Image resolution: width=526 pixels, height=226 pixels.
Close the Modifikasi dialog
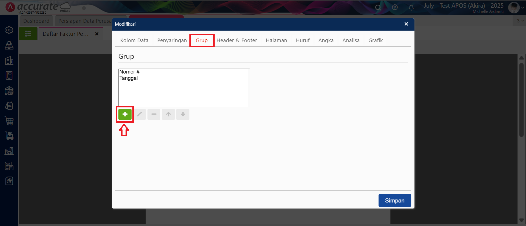tap(406, 24)
